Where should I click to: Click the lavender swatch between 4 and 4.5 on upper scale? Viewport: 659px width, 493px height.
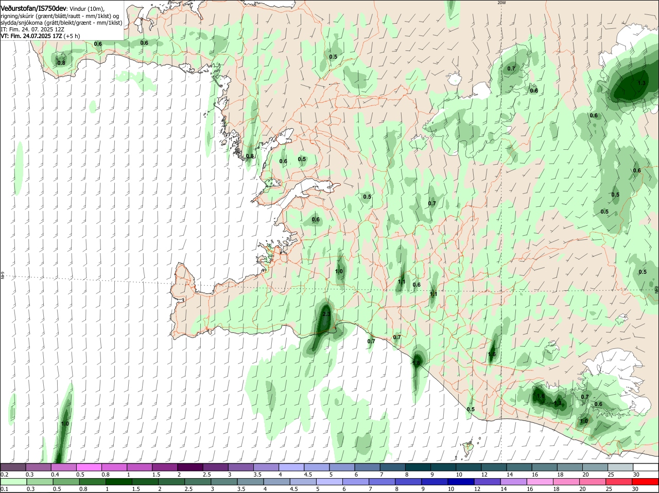pyautogui.click(x=292, y=467)
